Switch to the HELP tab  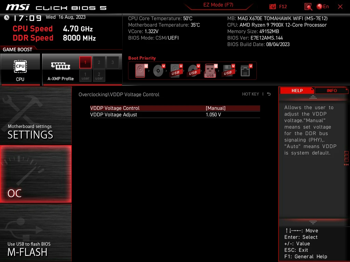(297, 90)
